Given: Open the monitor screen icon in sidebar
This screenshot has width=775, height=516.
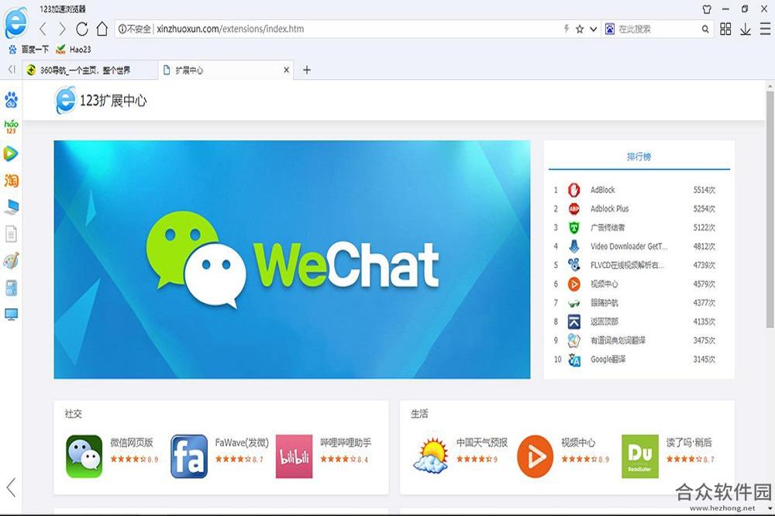Looking at the screenshot, I should 11,315.
